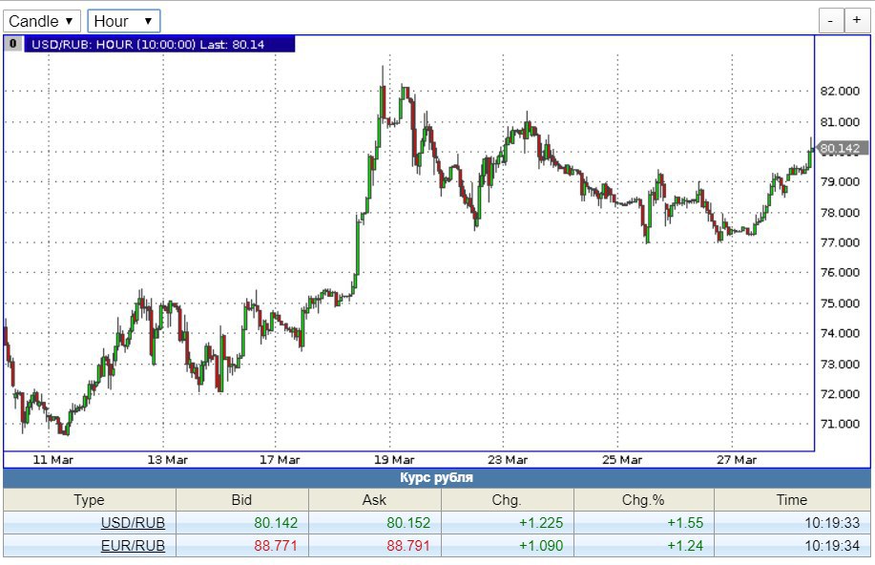This screenshot has width=875, height=565.
Task: Open the Candle chart type dropdown
Action: point(42,21)
